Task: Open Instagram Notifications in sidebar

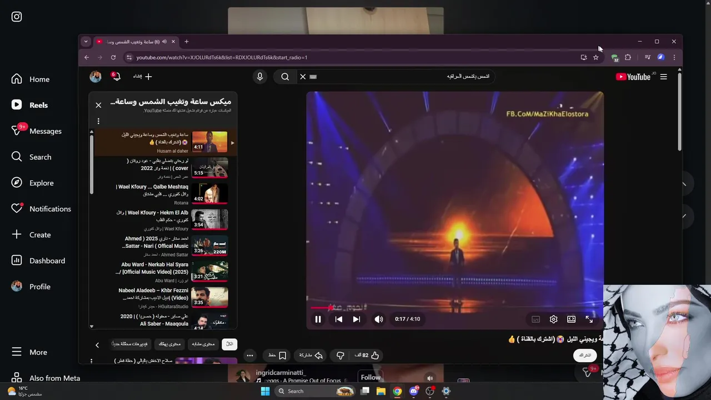Action: pos(42,209)
